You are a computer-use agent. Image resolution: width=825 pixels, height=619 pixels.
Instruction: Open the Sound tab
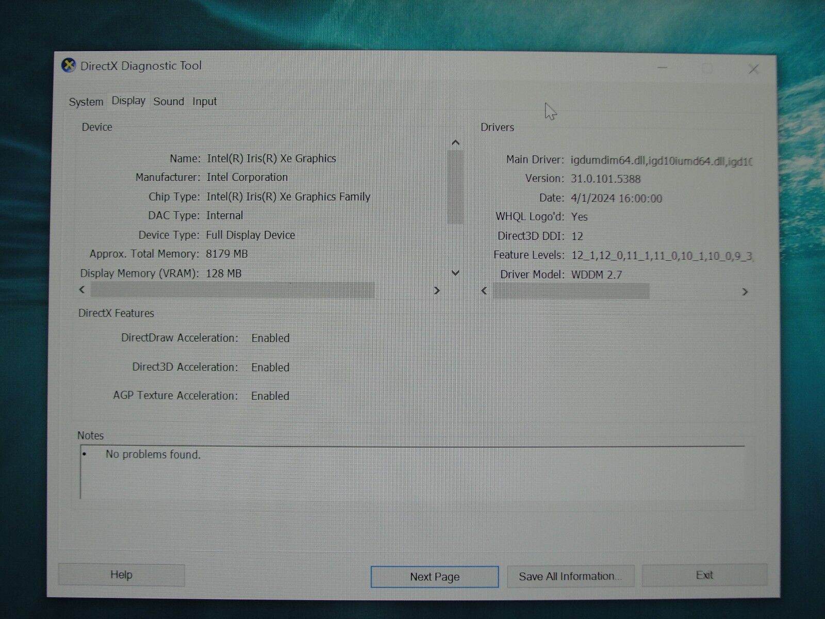(169, 101)
